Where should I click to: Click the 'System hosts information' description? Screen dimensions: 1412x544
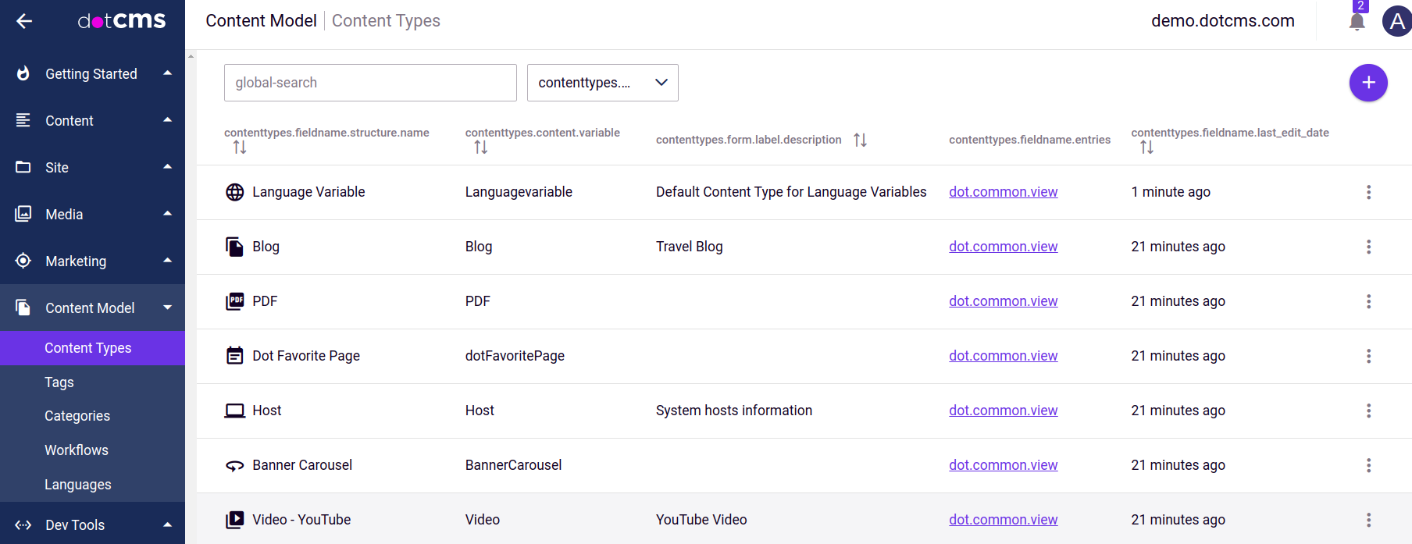pos(734,411)
